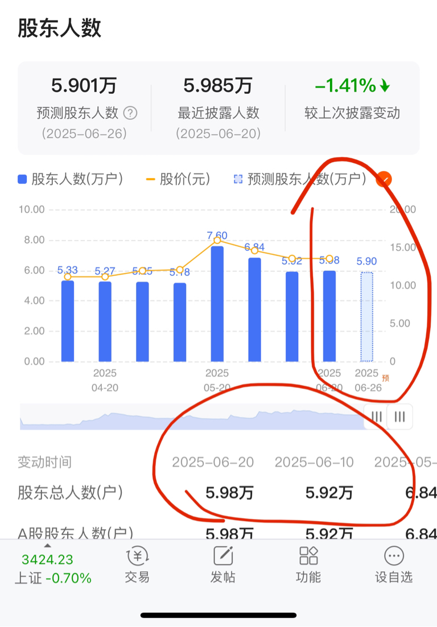This screenshot has height=627, width=437.
Task: Tap the question mark next to 预测股东人数
Action: tap(130, 113)
